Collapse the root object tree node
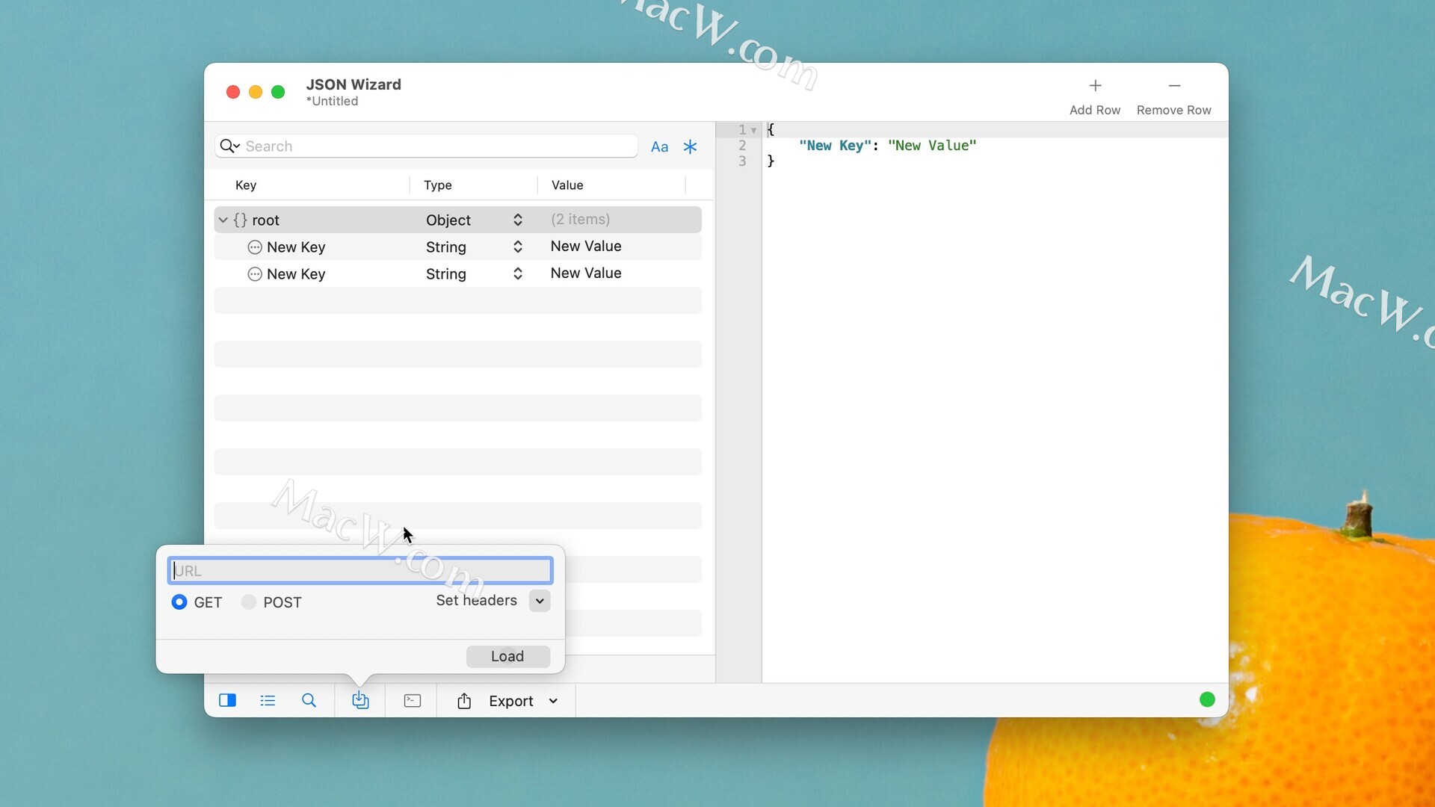Screen dimensions: 1435x807 pyautogui.click(x=223, y=220)
